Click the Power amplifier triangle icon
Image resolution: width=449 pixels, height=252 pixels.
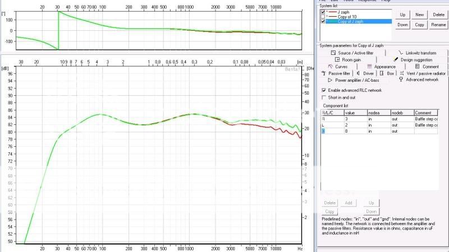(x=330, y=80)
